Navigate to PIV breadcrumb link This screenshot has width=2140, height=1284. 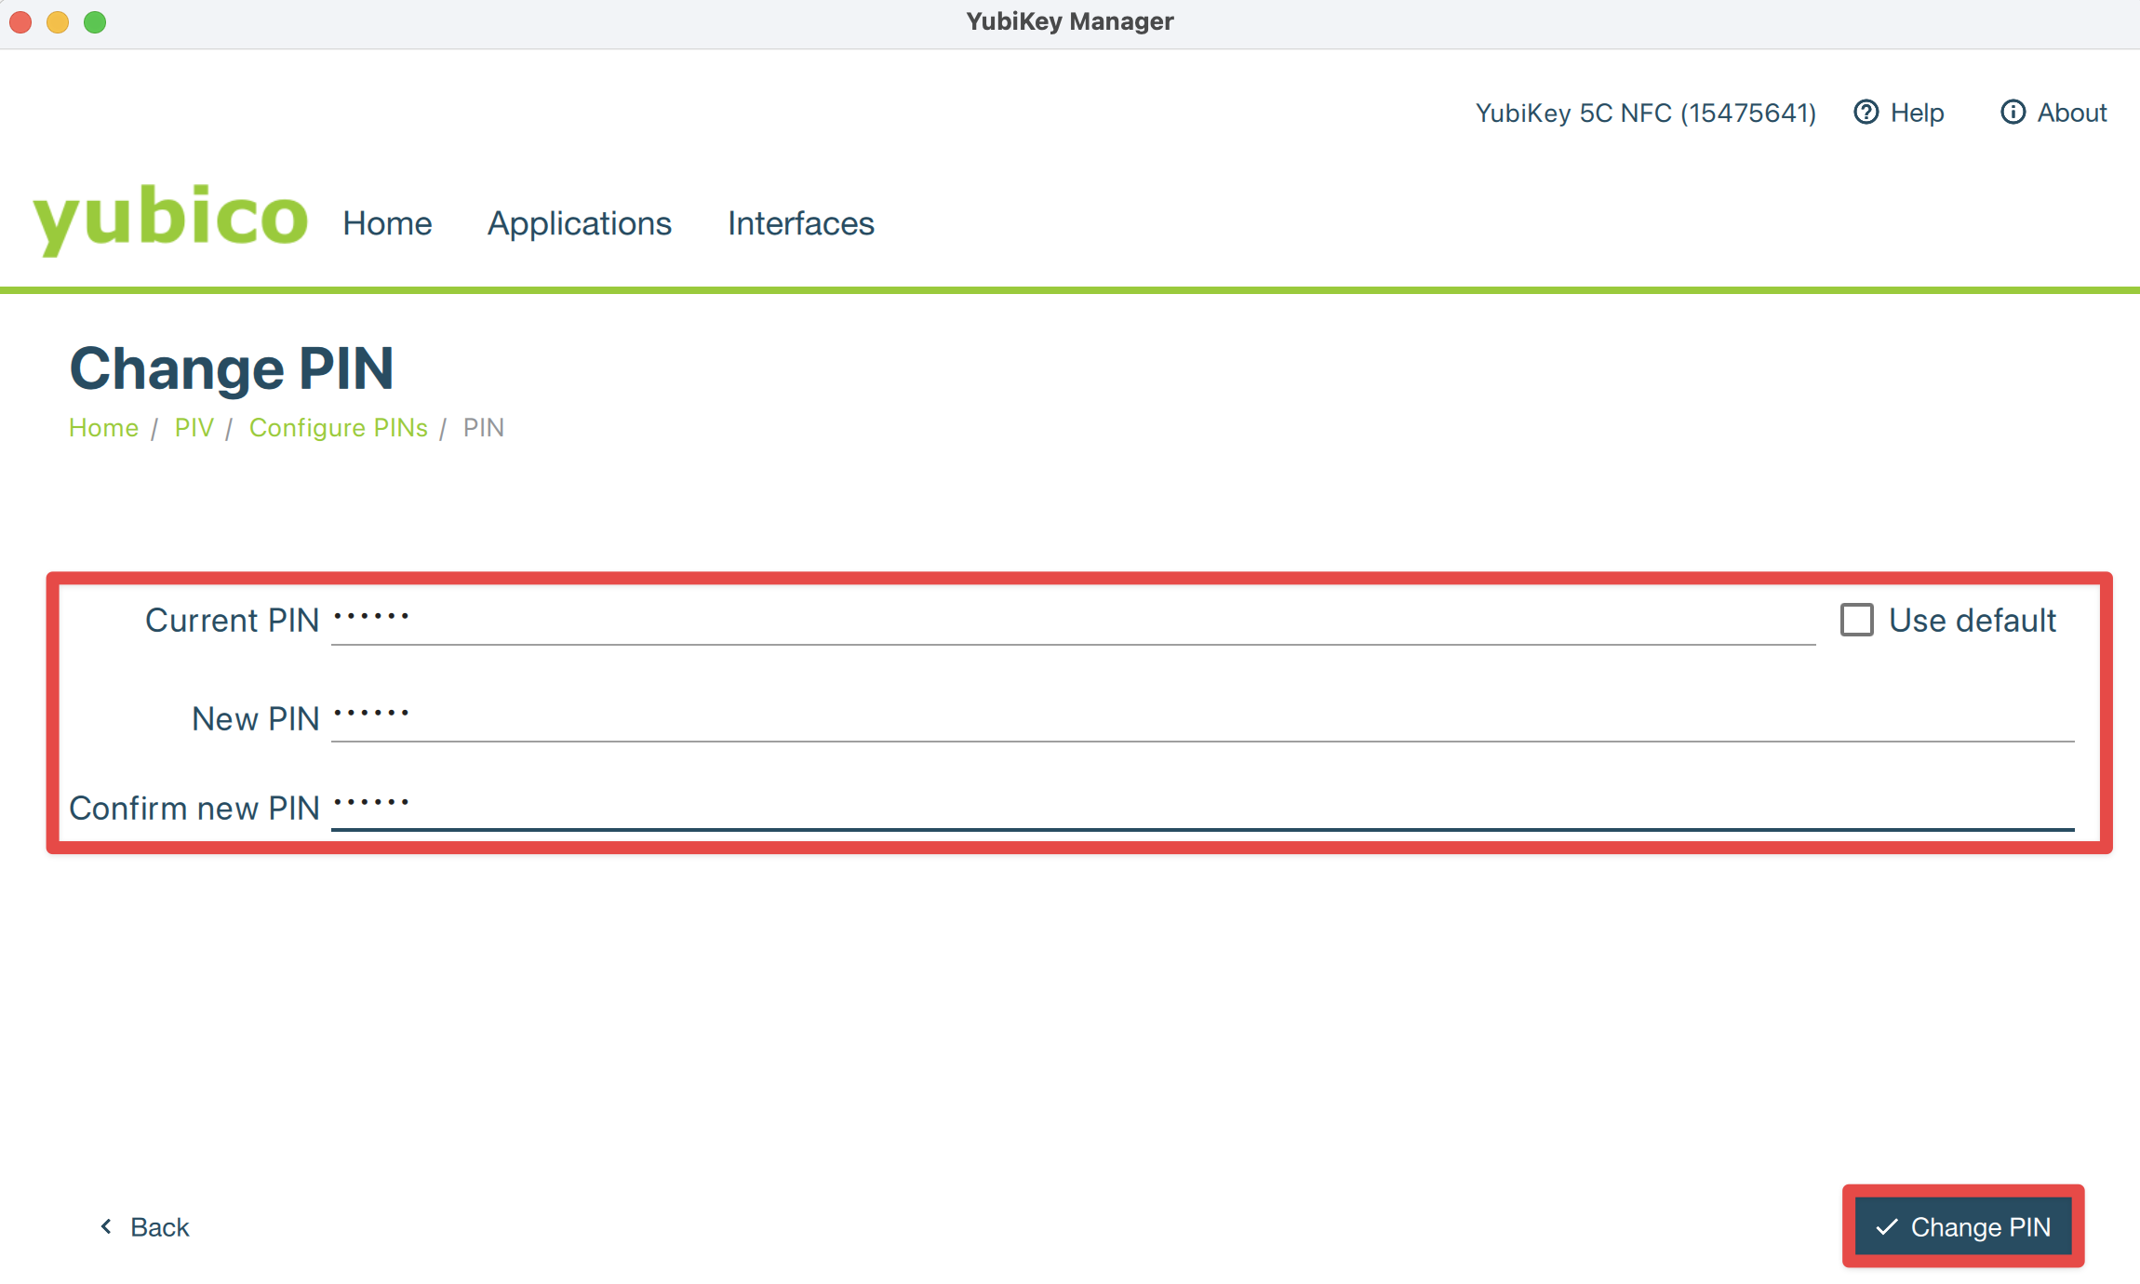(x=194, y=427)
